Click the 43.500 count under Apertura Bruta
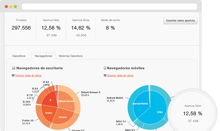The height and width of the screenshot is (131, 220). click(x=81, y=35)
